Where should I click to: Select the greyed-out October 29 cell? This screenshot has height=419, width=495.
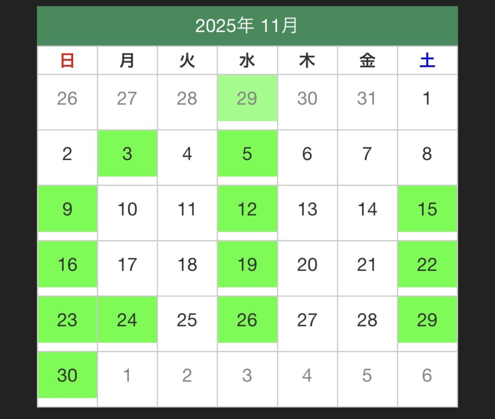(x=247, y=99)
